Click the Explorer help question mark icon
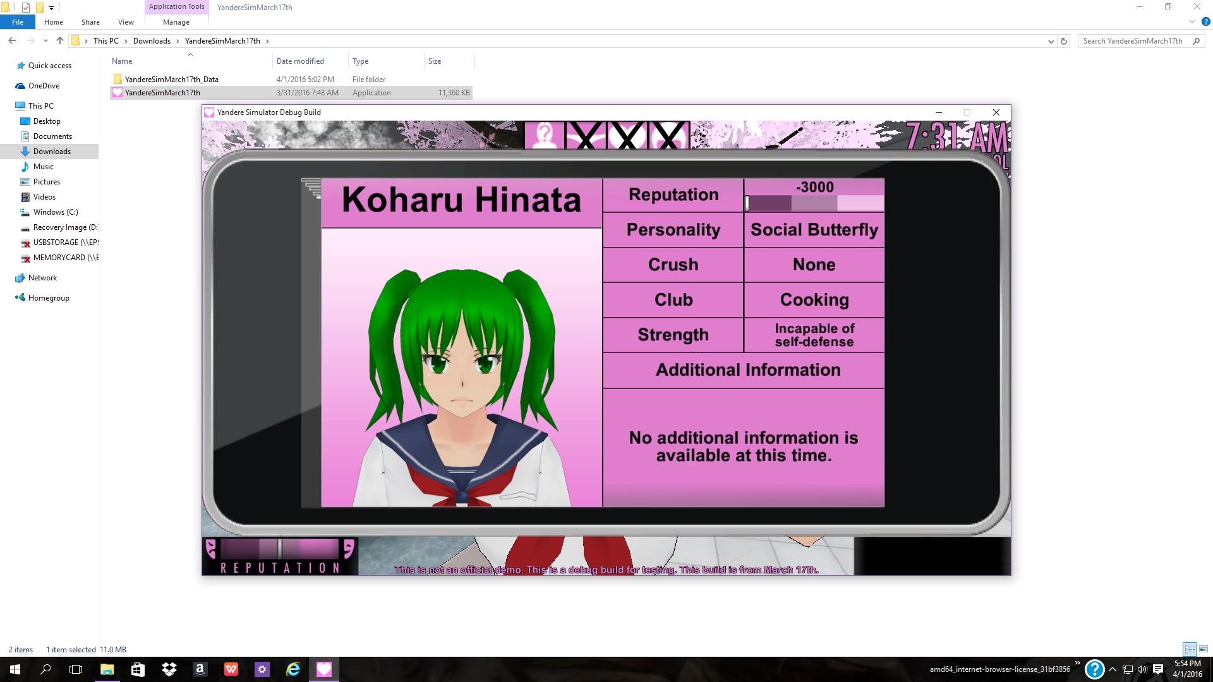Viewport: 1213px width, 682px height. coord(1205,21)
